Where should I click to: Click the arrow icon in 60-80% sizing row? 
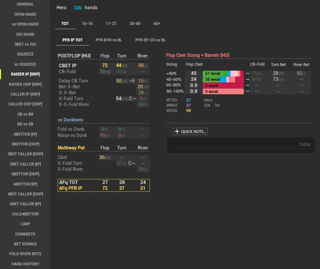[247, 85]
